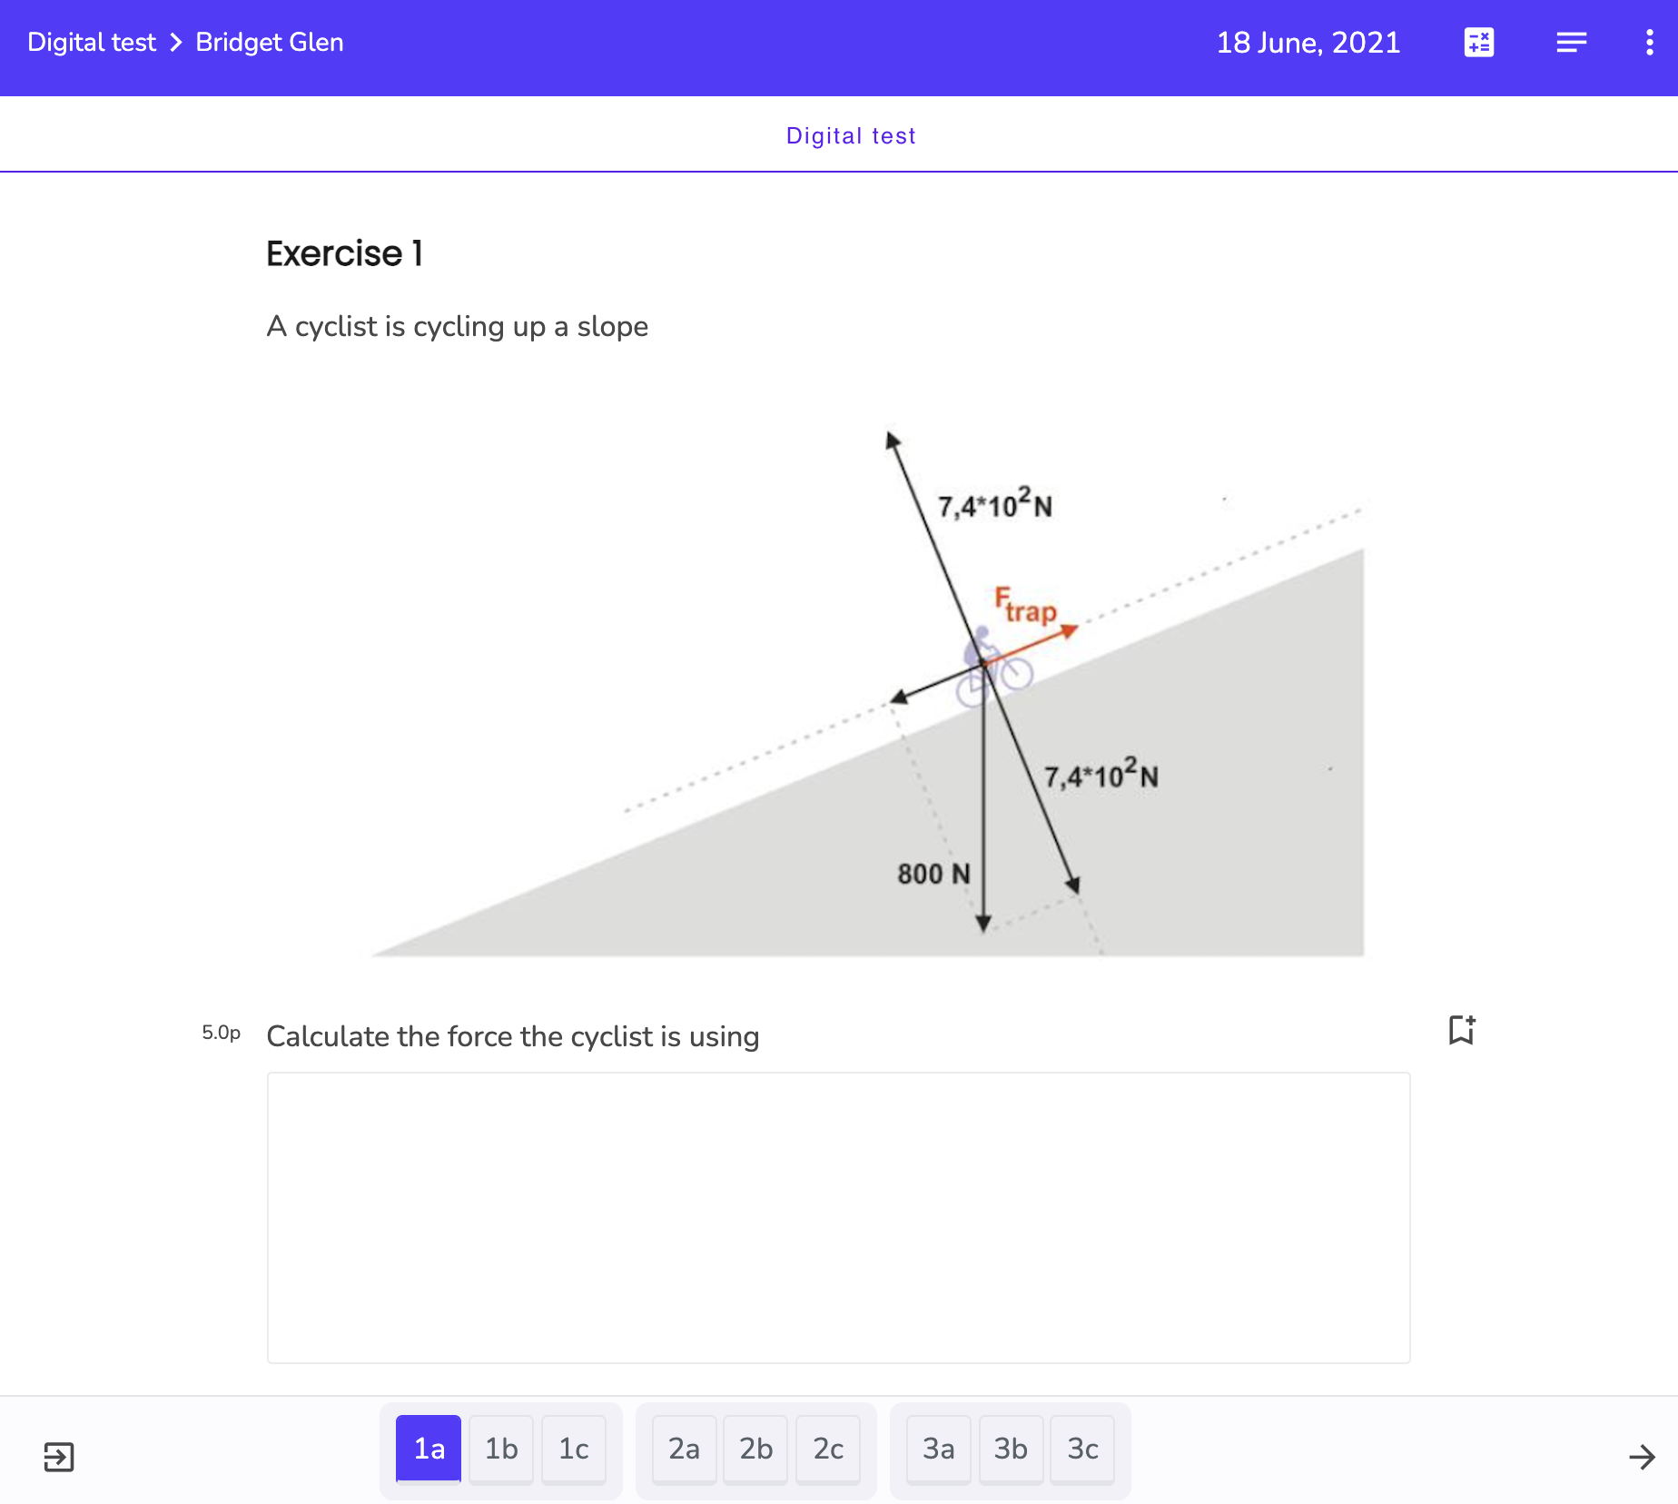Open question 3b
Viewport: 1678px width, 1504px height.
click(x=1011, y=1449)
